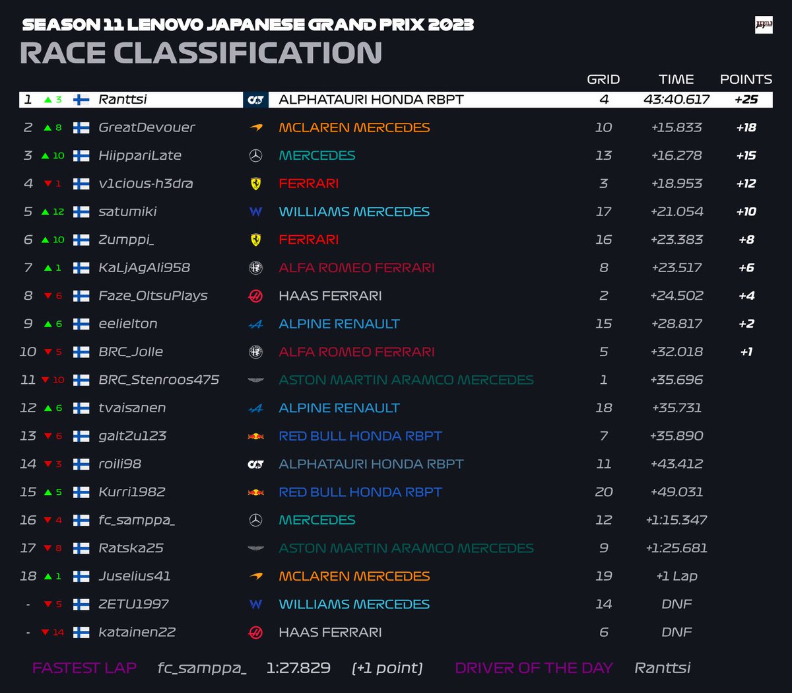Click the DNF result in ZETU1997's row
The image size is (792, 693).
[676, 604]
